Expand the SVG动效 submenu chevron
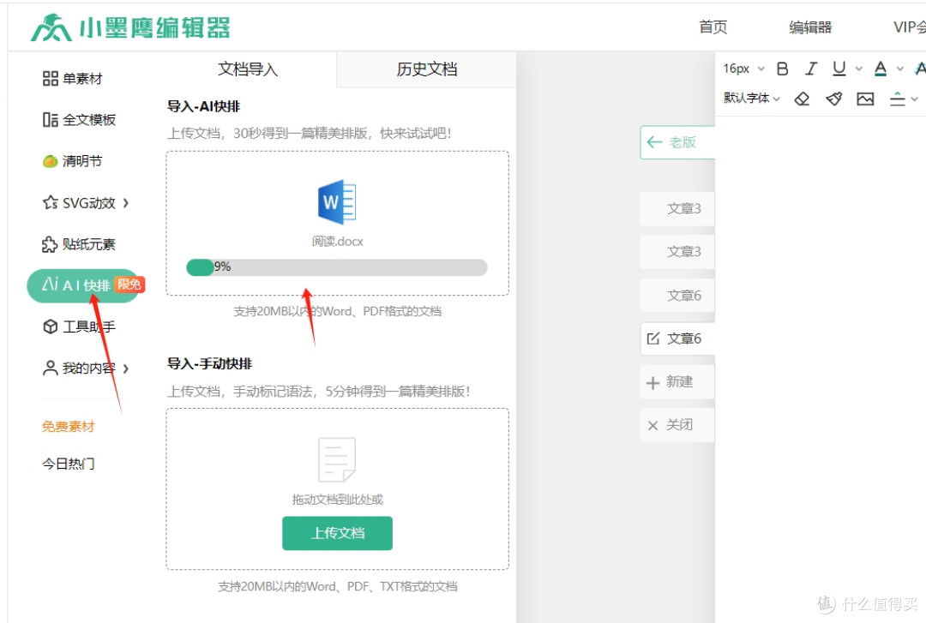 click(126, 203)
